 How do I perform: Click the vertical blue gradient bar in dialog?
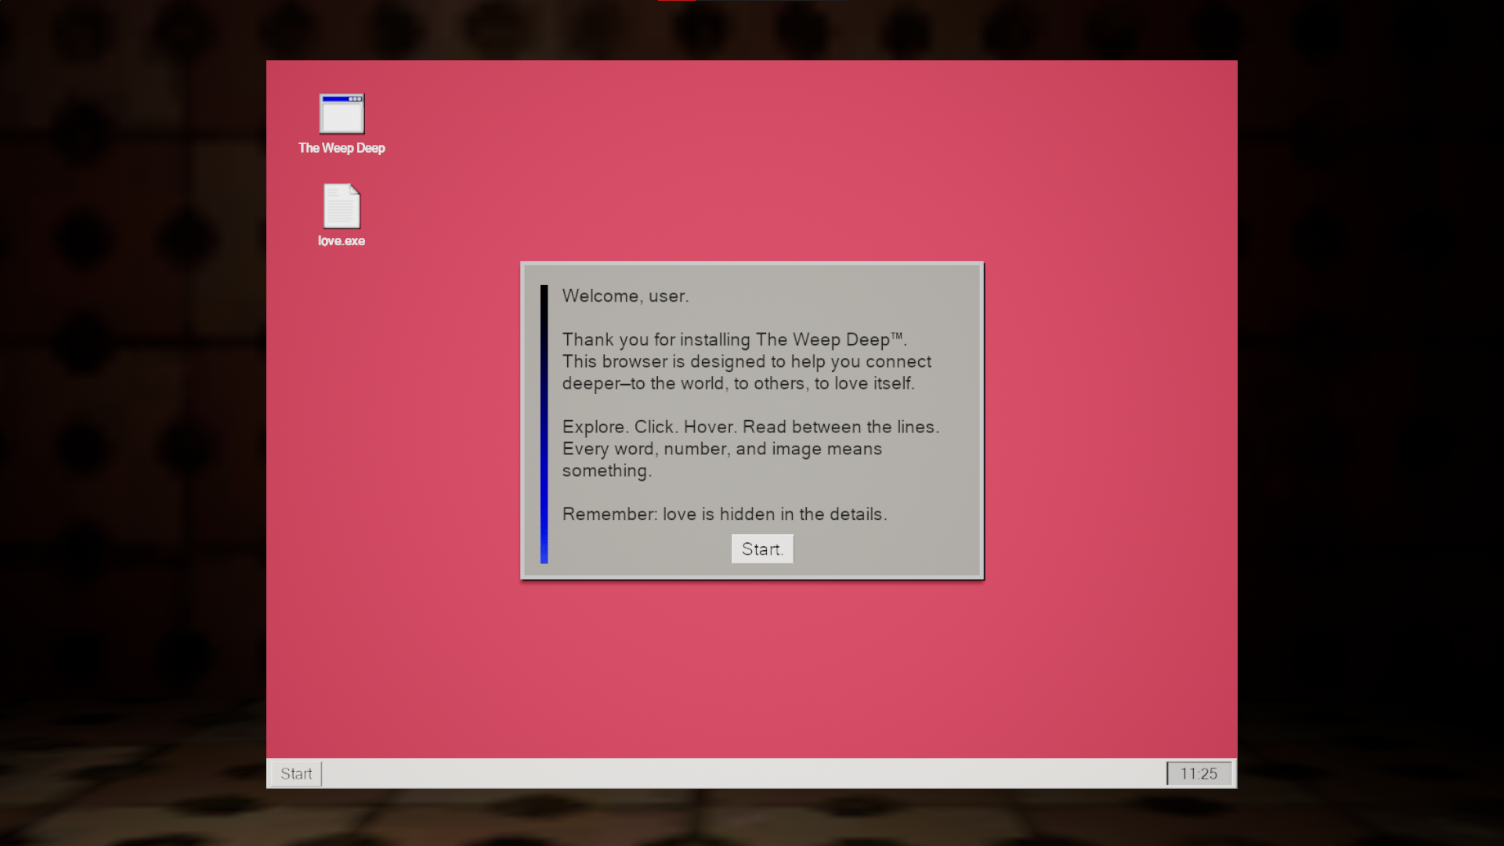point(544,424)
